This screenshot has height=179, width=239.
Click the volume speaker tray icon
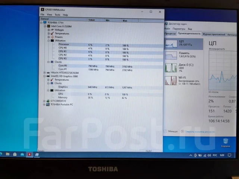209,155
